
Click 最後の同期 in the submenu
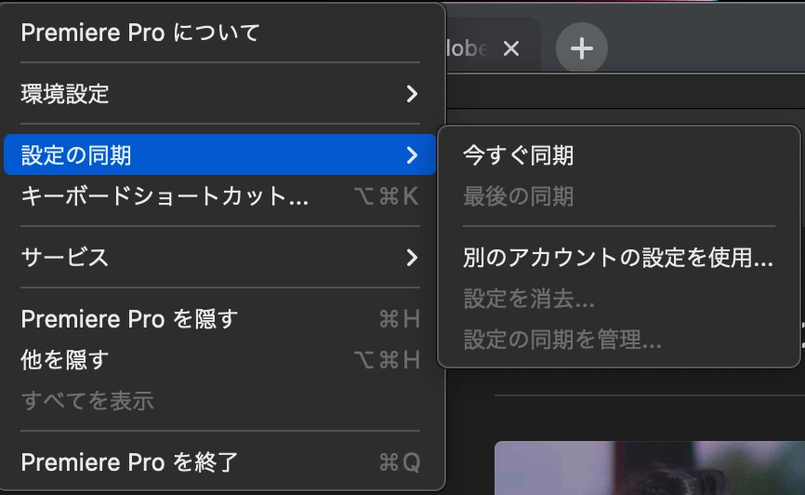pos(619,195)
